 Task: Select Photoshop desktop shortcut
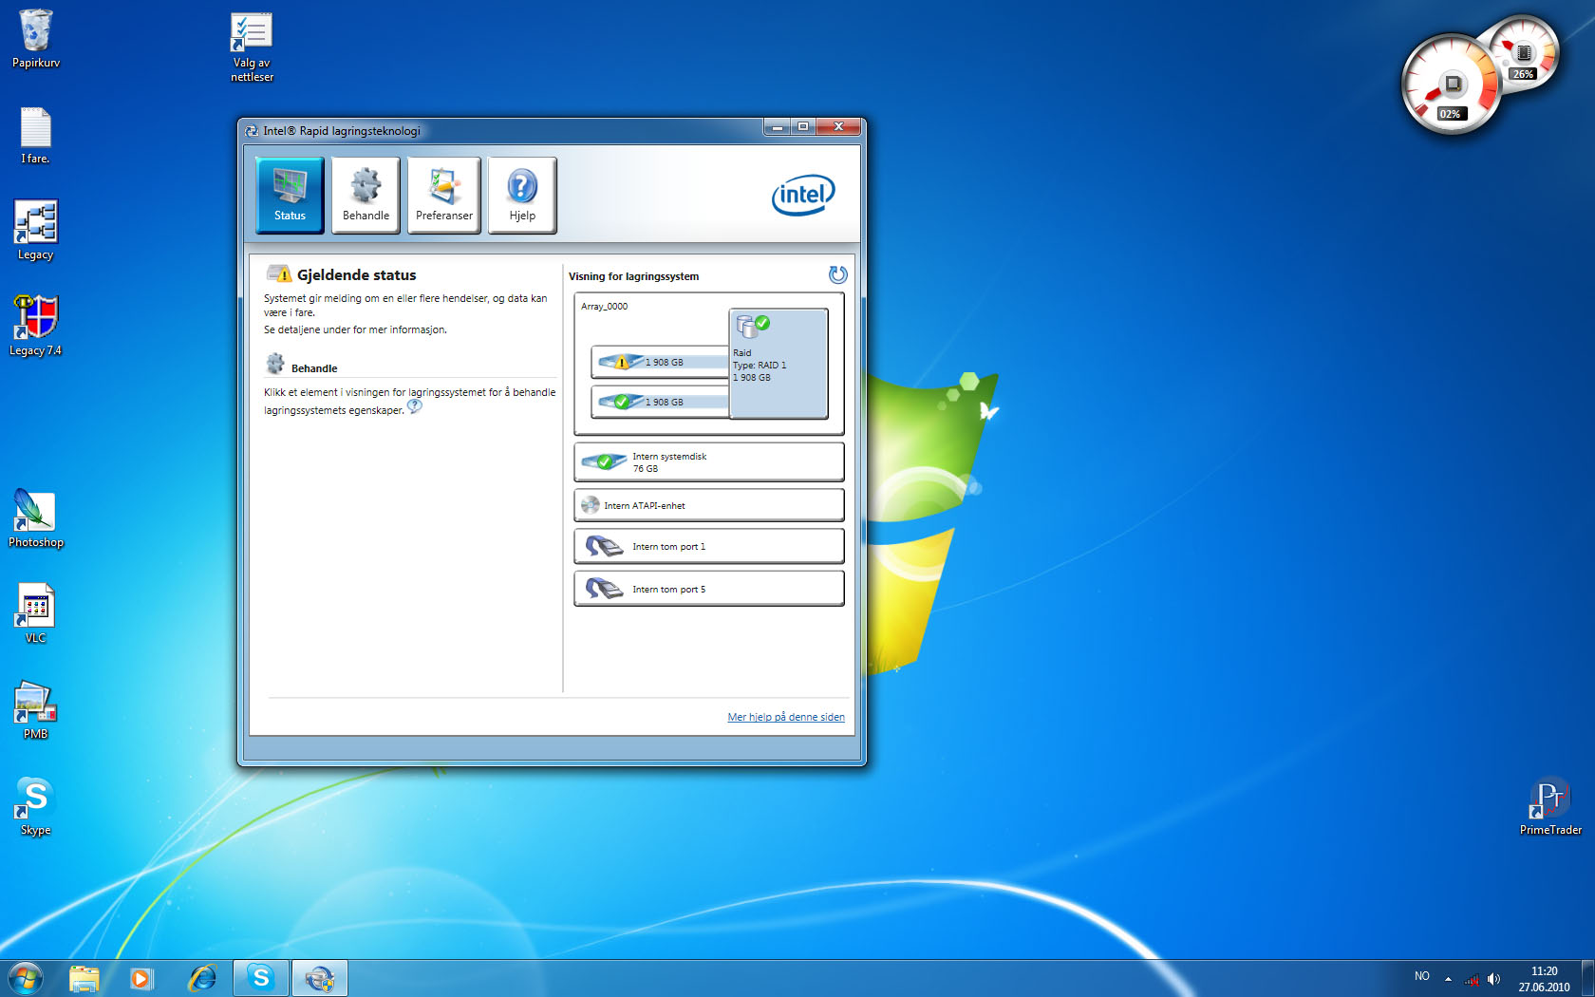(36, 518)
